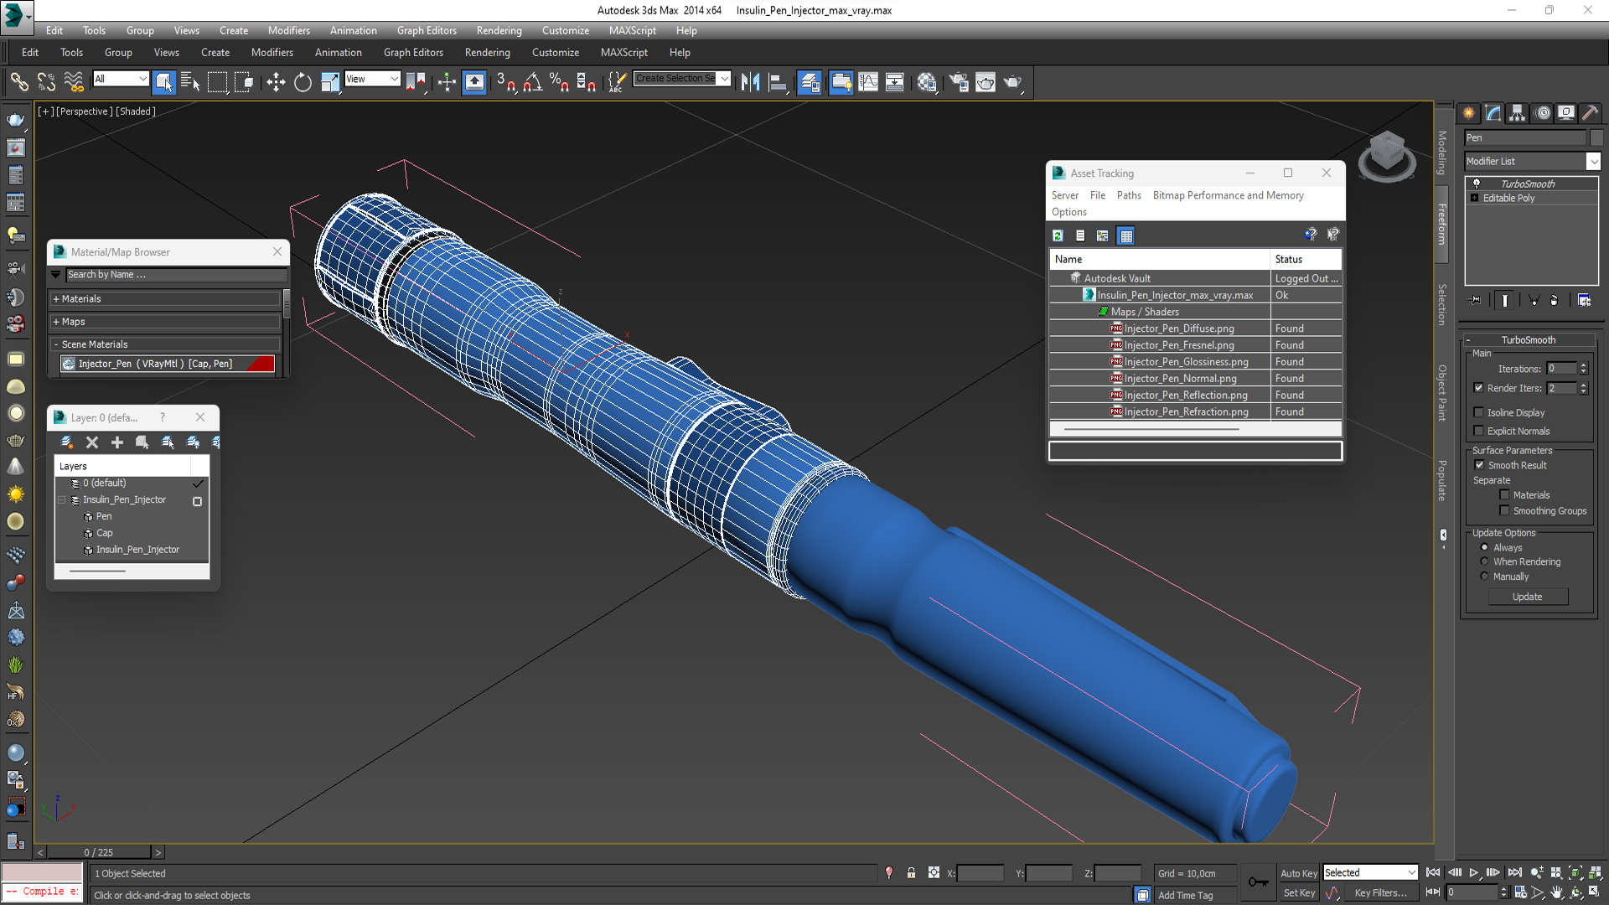This screenshot has height=905, width=1609.
Task: Expand the Maps group in browser
Action: pos(166,322)
